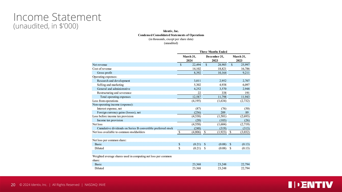The width and height of the screenshot is (342, 192).
Task: Click the 22,494 net revenue value
Action: [195, 65]
